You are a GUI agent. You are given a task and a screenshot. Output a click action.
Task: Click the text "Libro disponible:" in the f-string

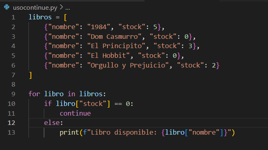(x=124, y=133)
